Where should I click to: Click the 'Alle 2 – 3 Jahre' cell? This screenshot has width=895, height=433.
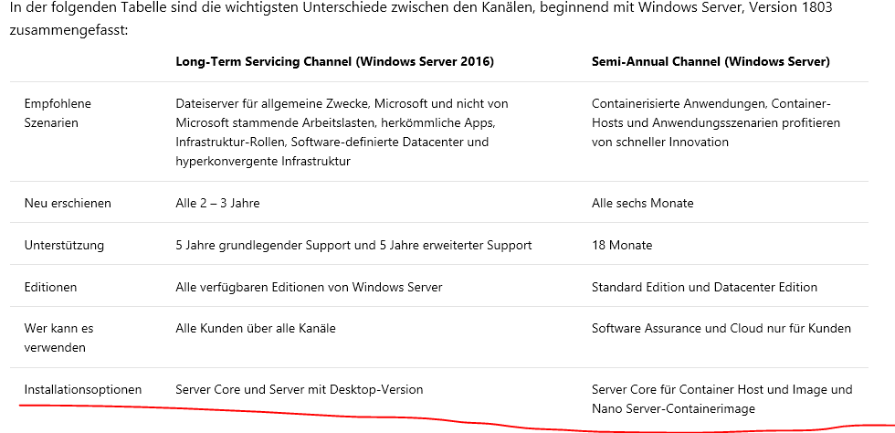[217, 203]
